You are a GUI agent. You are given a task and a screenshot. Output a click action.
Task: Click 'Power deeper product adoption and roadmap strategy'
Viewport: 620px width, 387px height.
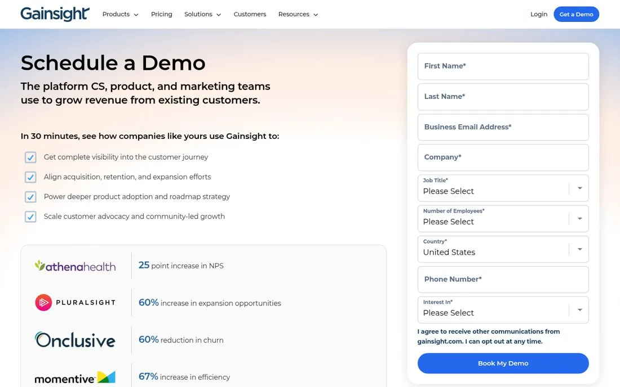137,196
